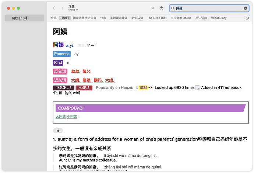Open the 汉典 dictionary tab
The image size is (254, 173).
click(x=103, y=18)
